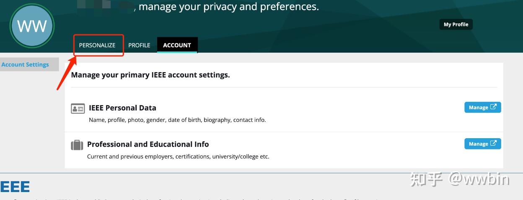Click the Professional and Educational Info heading
Screen dimensions: 523x200
[x=148, y=144]
